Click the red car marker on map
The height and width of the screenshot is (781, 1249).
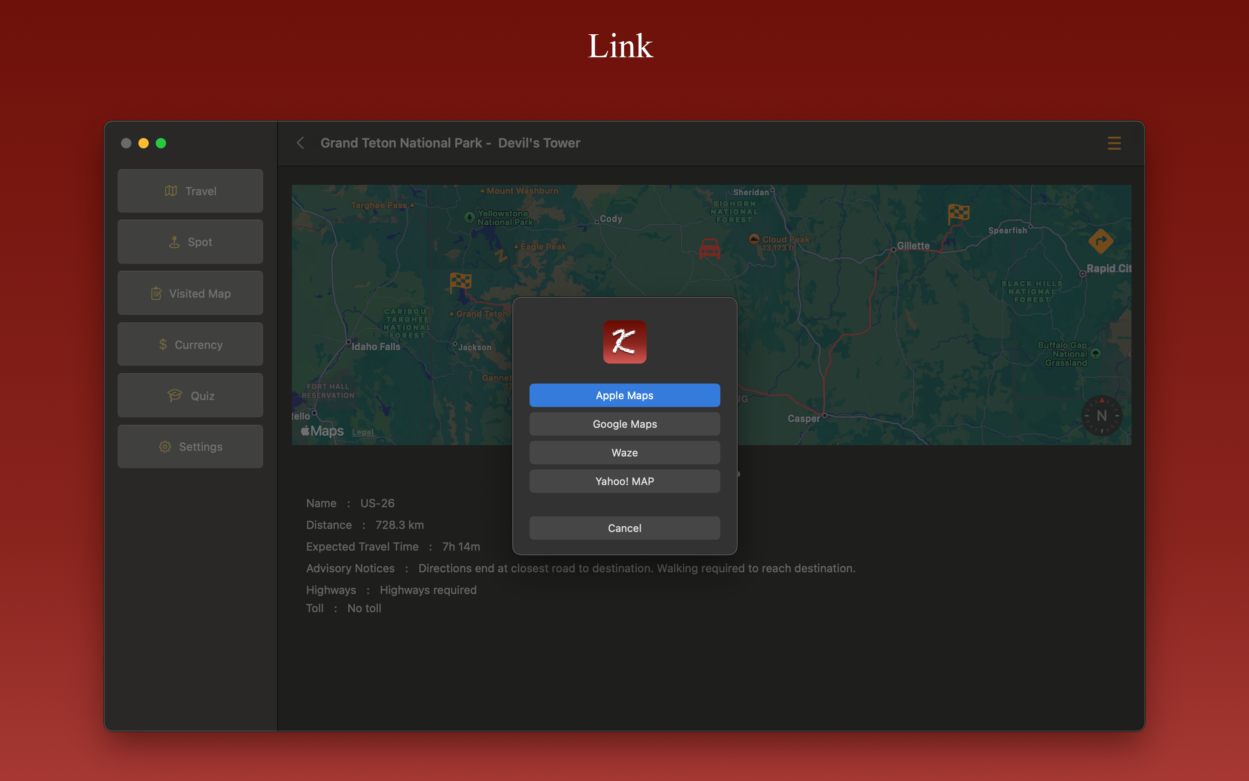[709, 249]
